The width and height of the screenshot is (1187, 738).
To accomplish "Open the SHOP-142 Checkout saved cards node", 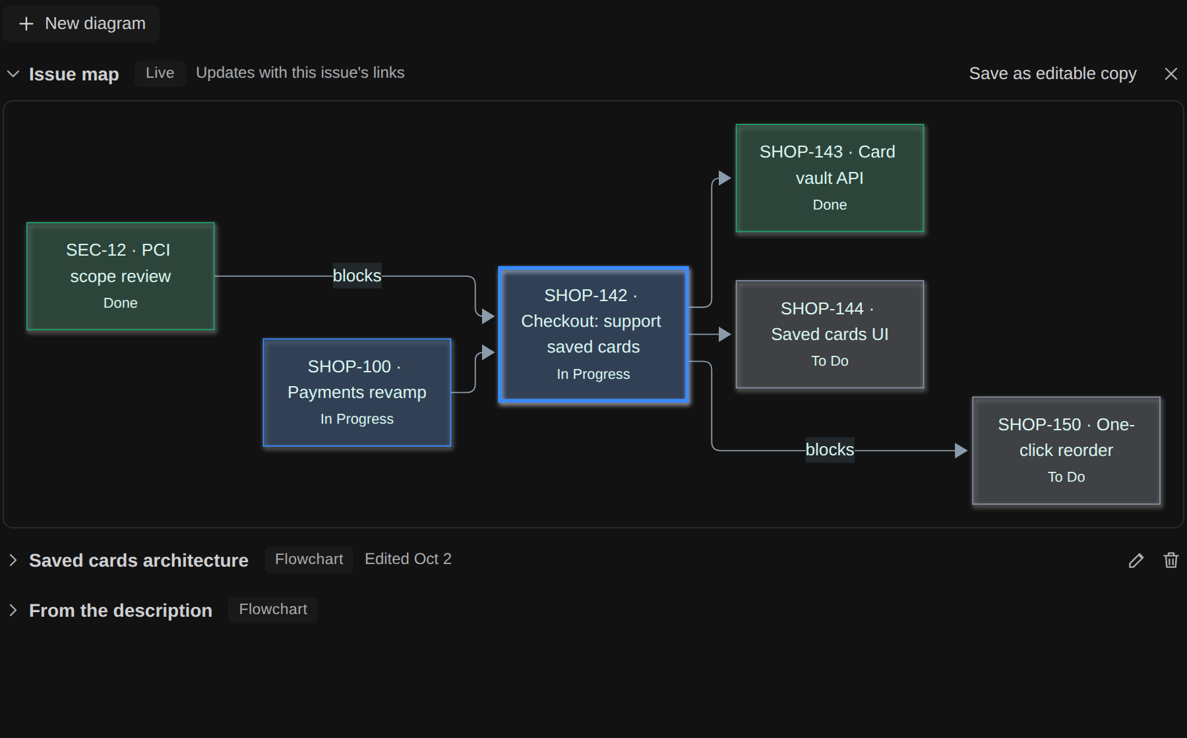I will [593, 334].
